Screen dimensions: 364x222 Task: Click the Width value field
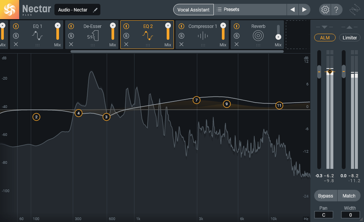pyautogui.click(x=350, y=215)
